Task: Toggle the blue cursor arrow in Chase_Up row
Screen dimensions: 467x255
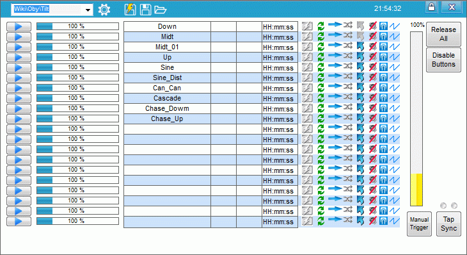Action: (x=360, y=119)
